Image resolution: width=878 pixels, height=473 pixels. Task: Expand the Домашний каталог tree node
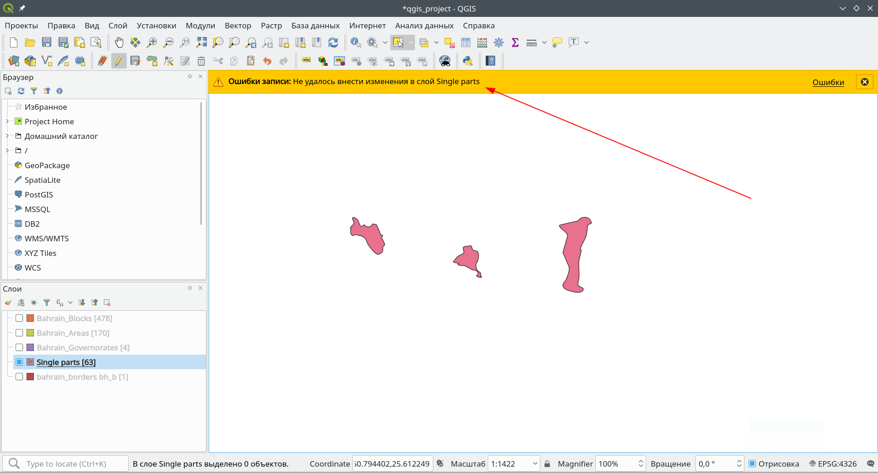pyautogui.click(x=7, y=136)
